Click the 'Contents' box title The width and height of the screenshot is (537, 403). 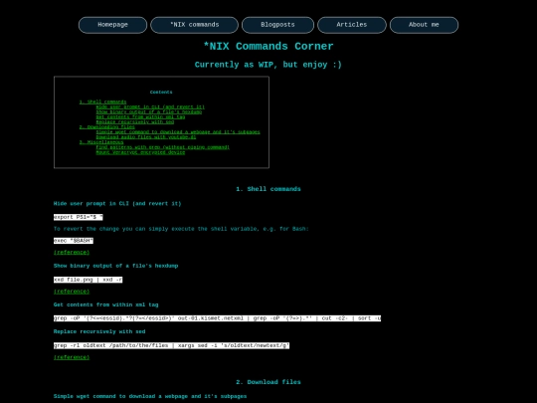161,93
